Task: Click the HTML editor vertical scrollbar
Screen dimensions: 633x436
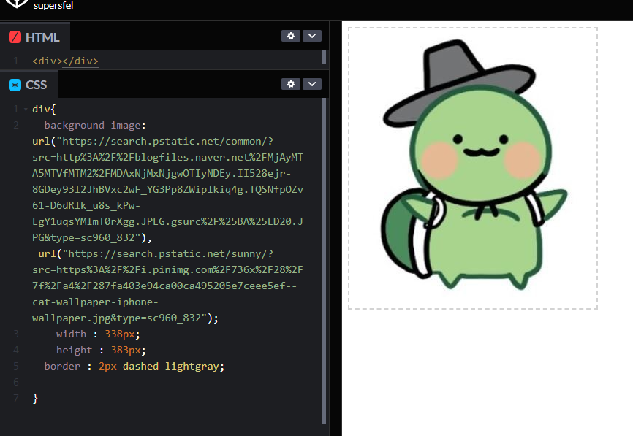Action: pos(324,57)
